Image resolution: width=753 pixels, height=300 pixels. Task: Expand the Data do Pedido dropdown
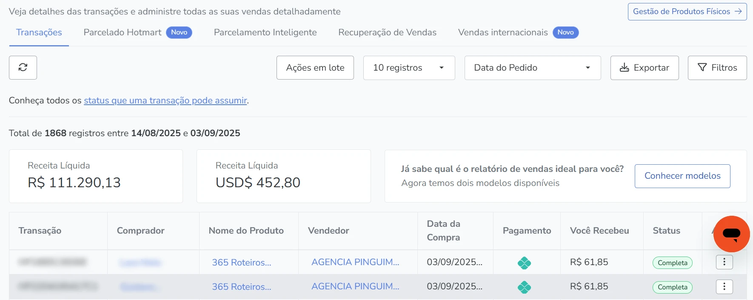(x=532, y=68)
